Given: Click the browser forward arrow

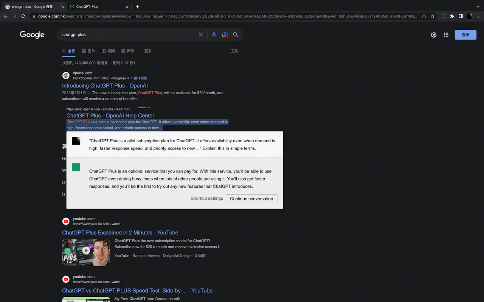Looking at the screenshot, I should (x=14, y=16).
